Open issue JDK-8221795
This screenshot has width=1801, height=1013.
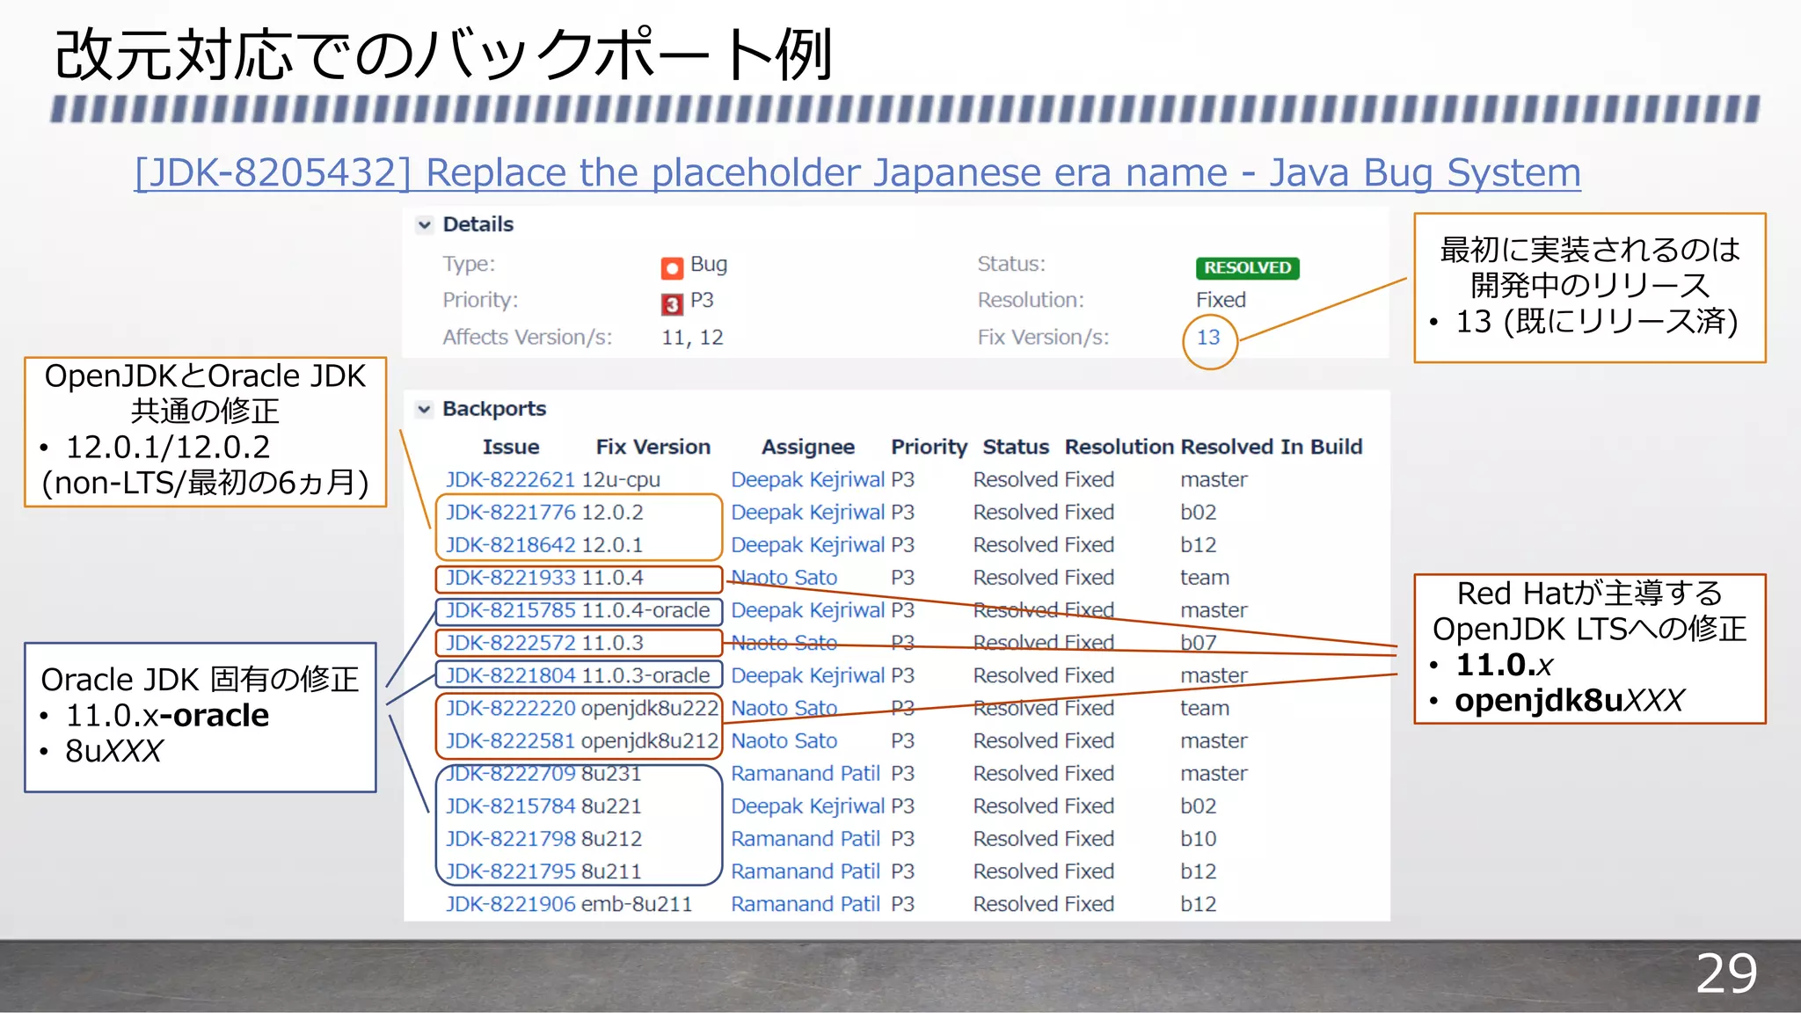510,871
